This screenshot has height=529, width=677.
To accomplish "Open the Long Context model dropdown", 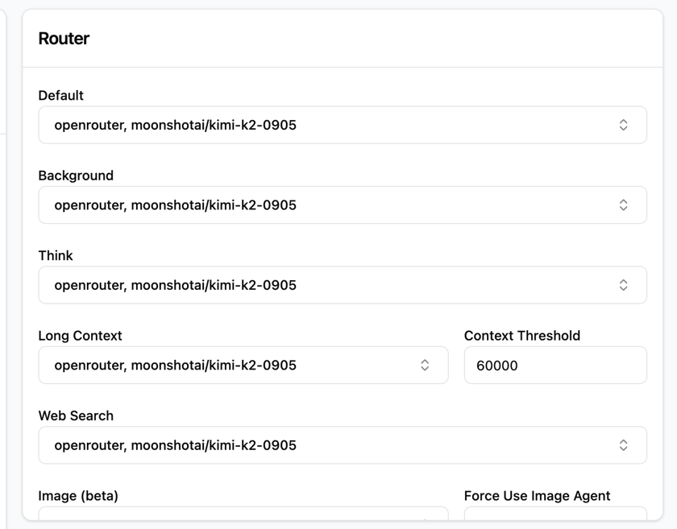I will tap(243, 365).
